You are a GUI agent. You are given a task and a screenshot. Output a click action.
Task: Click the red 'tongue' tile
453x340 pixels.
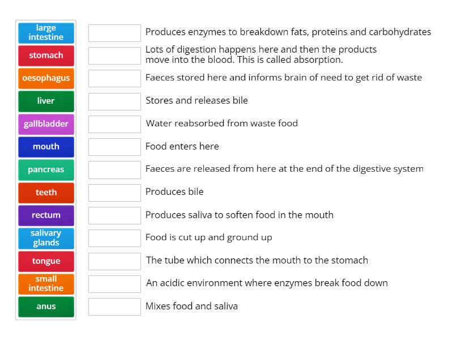point(46,261)
